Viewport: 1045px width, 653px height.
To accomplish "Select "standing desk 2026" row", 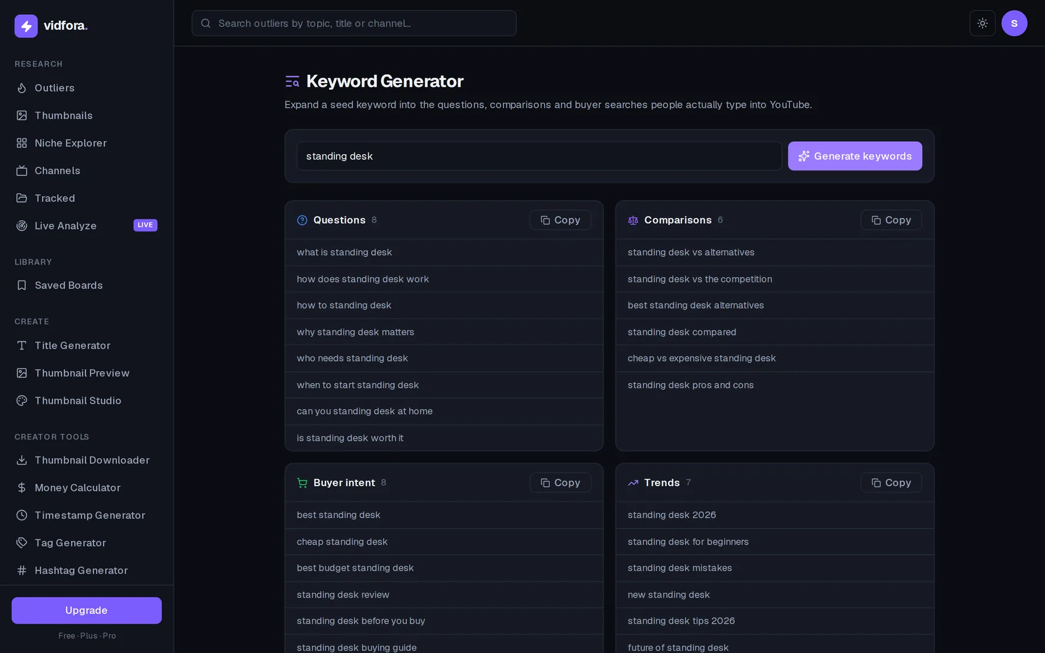I will (775, 515).
